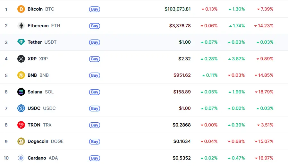Click the BNB logo icon
Viewport: 288px width, 166px height.
pos(21,75)
